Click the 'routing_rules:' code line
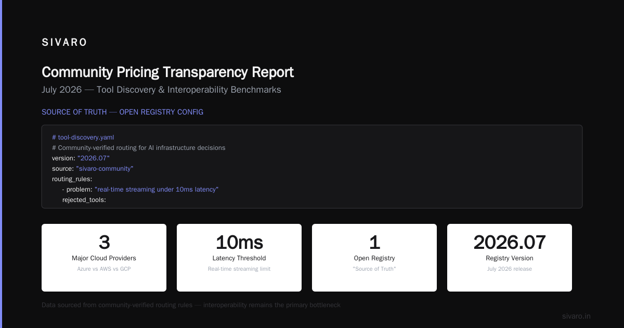The image size is (624, 328). coord(72,179)
